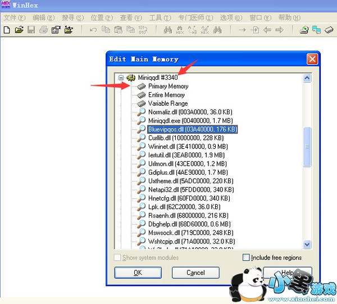Click the first Find Hex Values icon

(180, 30)
